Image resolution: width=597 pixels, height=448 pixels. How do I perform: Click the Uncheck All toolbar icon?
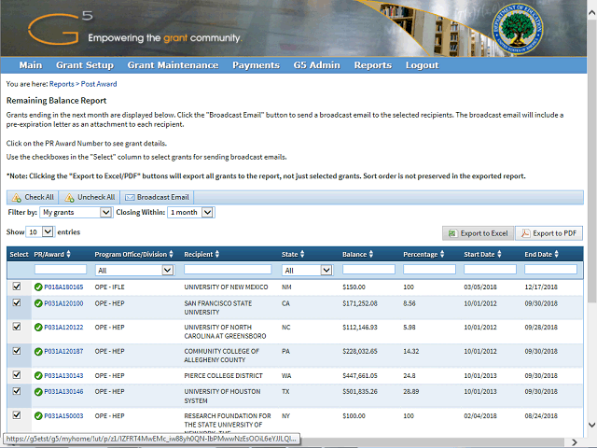tap(70, 198)
